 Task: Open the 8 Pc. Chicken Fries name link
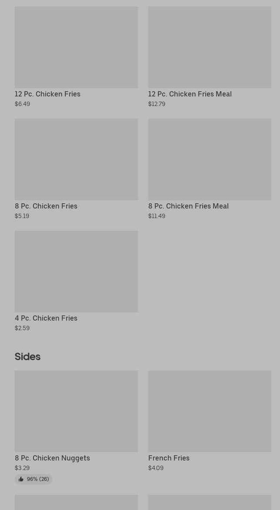pyautogui.click(x=46, y=206)
